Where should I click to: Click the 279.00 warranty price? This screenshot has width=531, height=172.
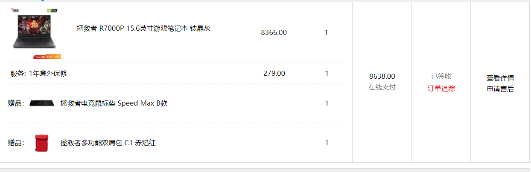tap(274, 73)
